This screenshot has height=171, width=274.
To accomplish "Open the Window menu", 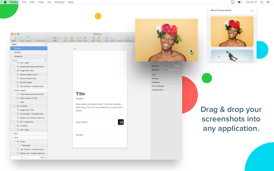I will pyautogui.click(x=59, y=2).
